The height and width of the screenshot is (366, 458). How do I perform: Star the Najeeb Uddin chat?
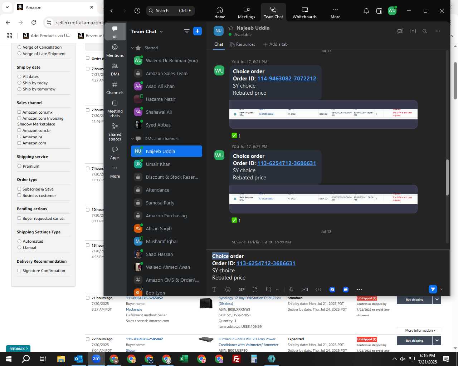click(x=231, y=28)
